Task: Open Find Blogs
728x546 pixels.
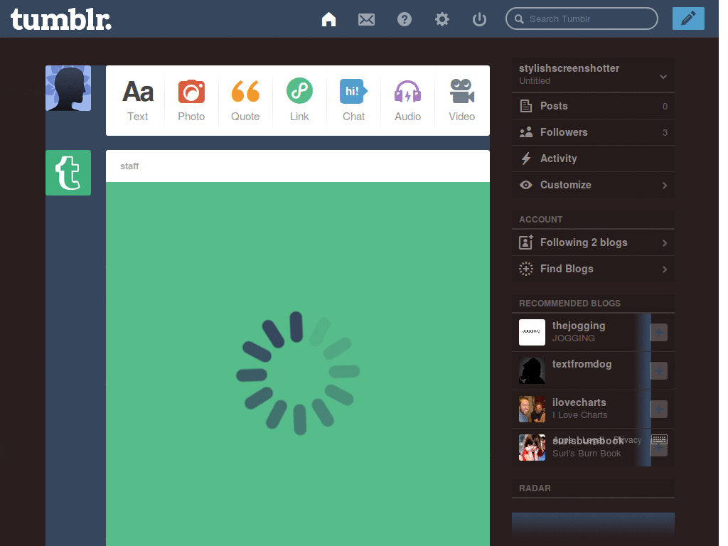Action: pyautogui.click(x=593, y=269)
